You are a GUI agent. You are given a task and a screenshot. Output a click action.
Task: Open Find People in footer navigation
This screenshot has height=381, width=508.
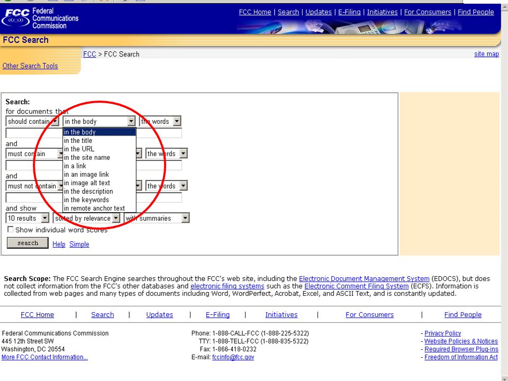(x=463, y=314)
